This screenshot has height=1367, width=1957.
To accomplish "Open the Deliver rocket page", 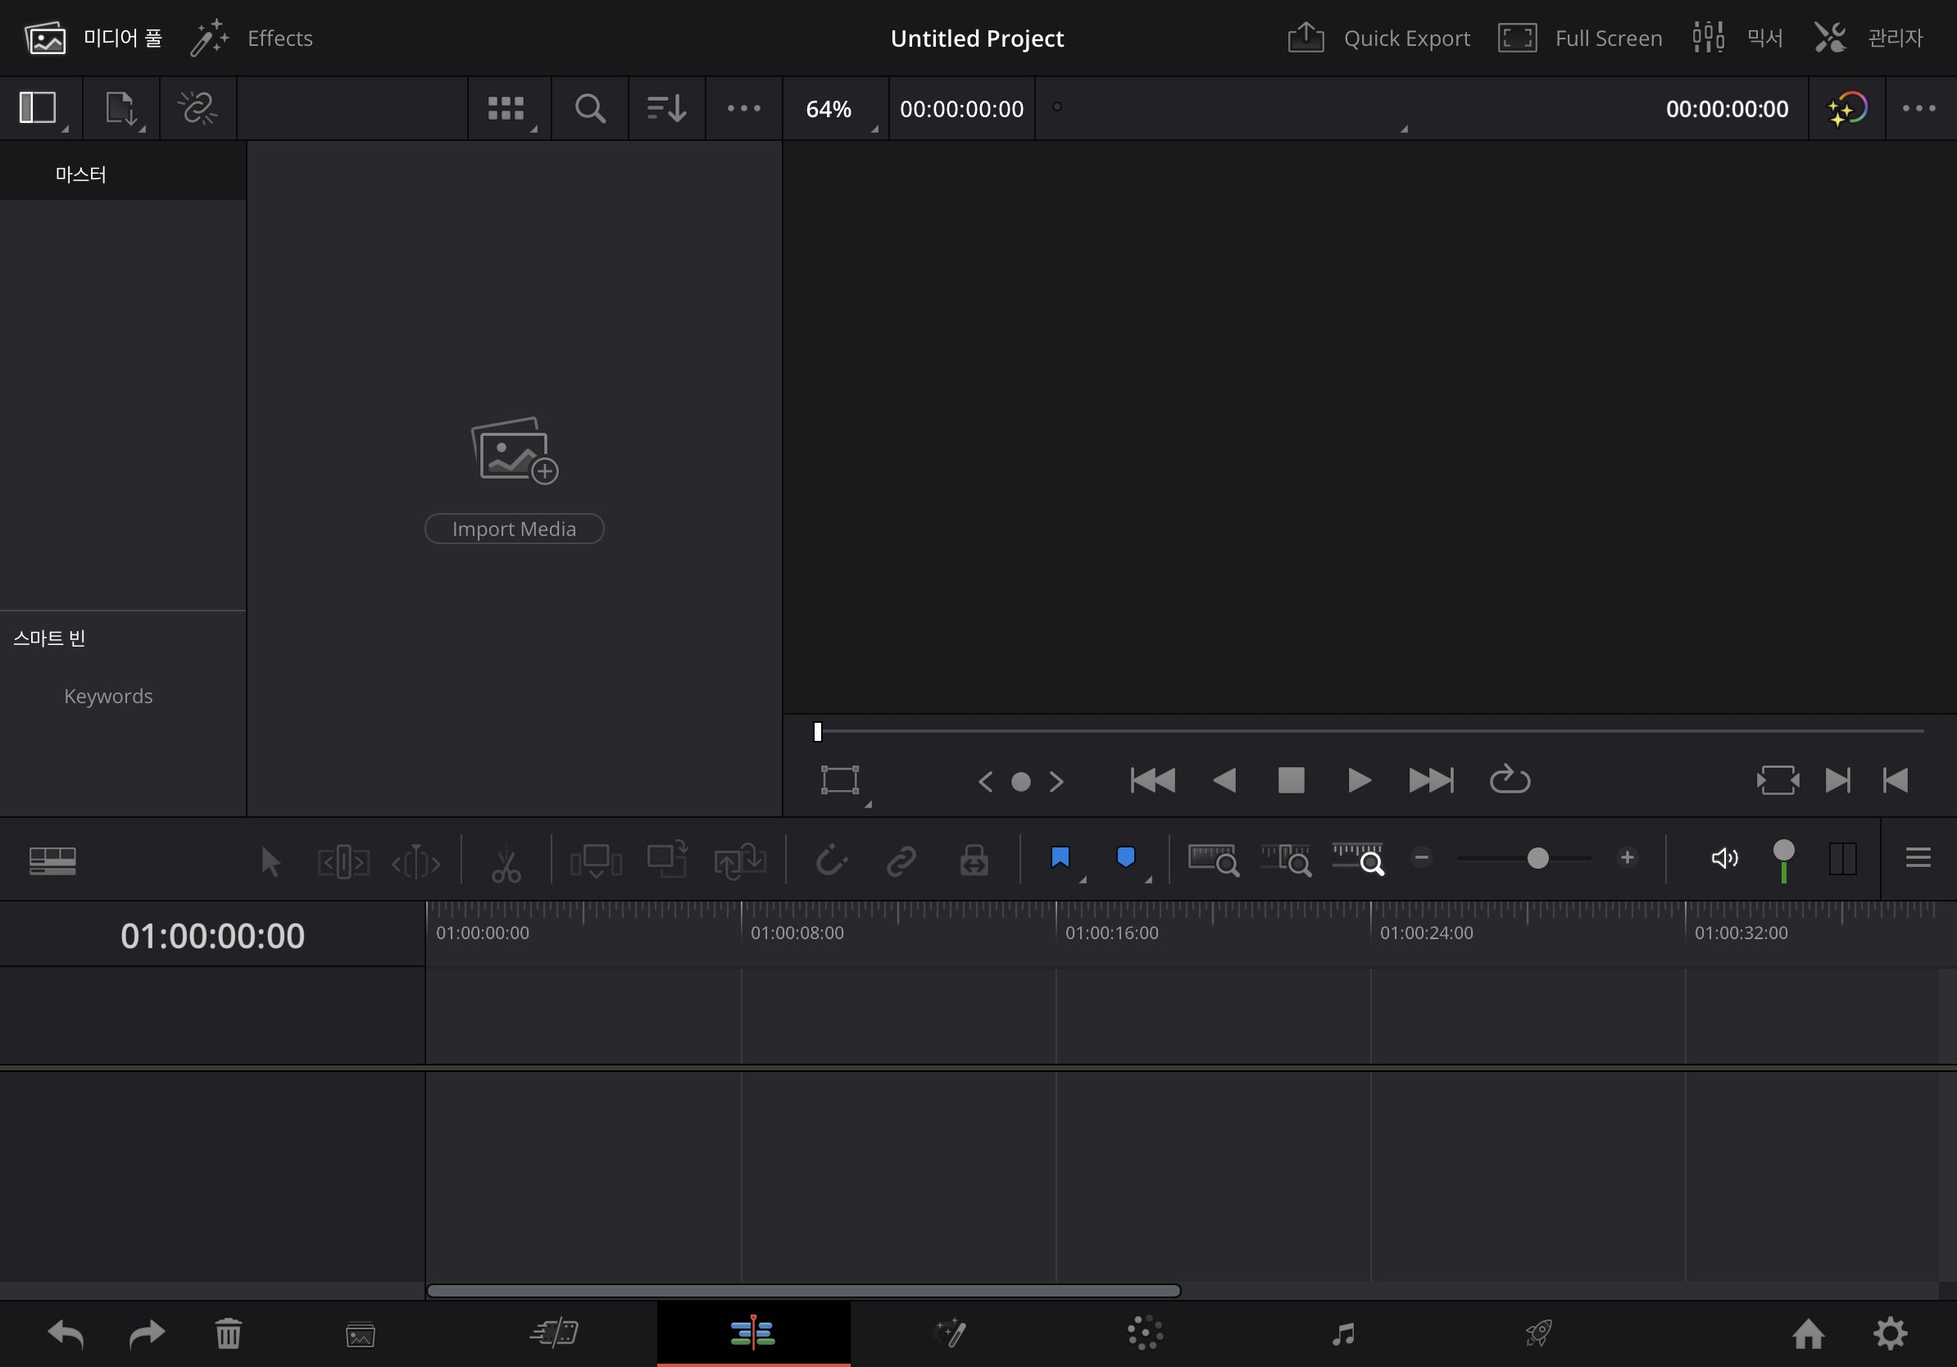I will (x=1538, y=1333).
